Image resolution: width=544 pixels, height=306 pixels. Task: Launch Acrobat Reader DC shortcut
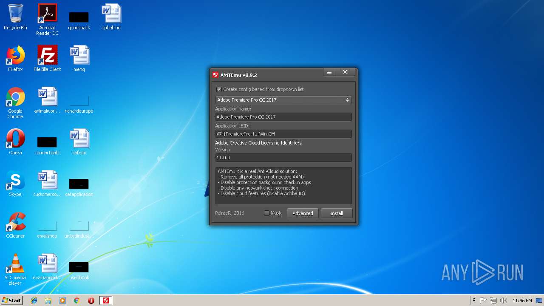coord(47,20)
